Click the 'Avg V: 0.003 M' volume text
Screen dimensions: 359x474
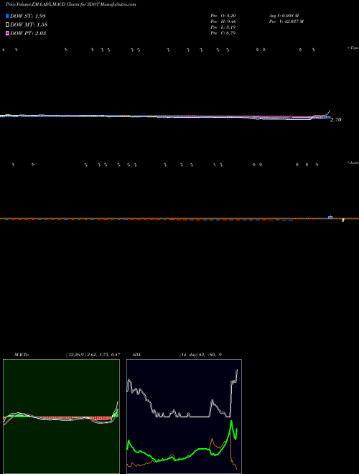click(284, 16)
